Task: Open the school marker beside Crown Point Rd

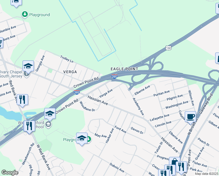Action: pos(50,114)
